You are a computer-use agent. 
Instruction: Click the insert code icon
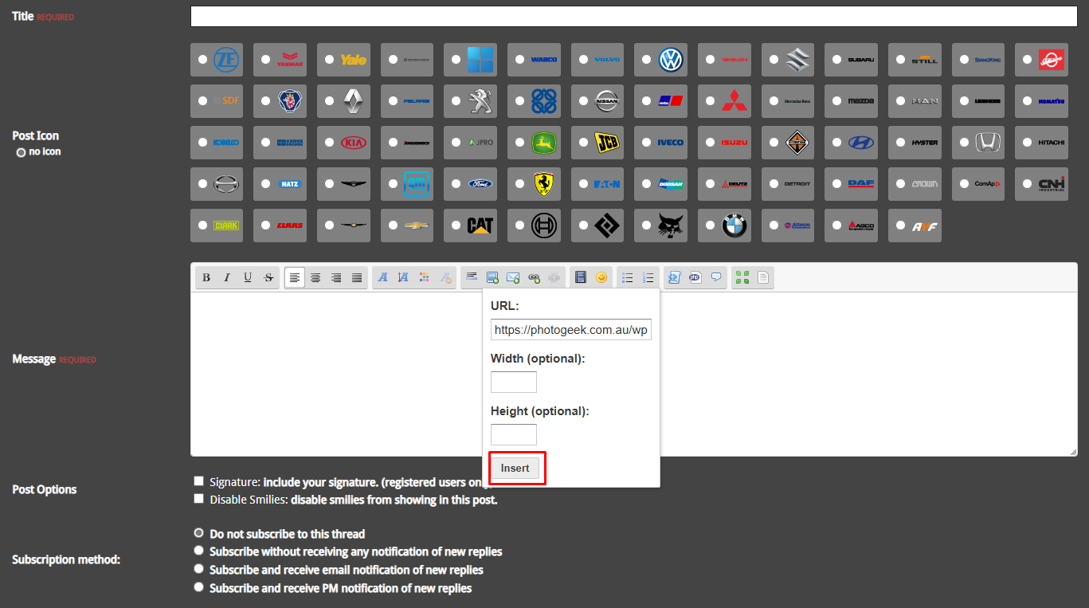pyautogui.click(x=675, y=277)
